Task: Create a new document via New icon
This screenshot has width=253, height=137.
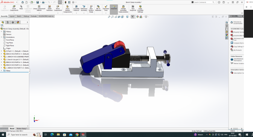Action: pos(26,2)
